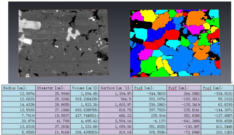This screenshot has height=135, width=234.
Task: Pick the volume cell 1,233.68
Action: tap(85, 127)
